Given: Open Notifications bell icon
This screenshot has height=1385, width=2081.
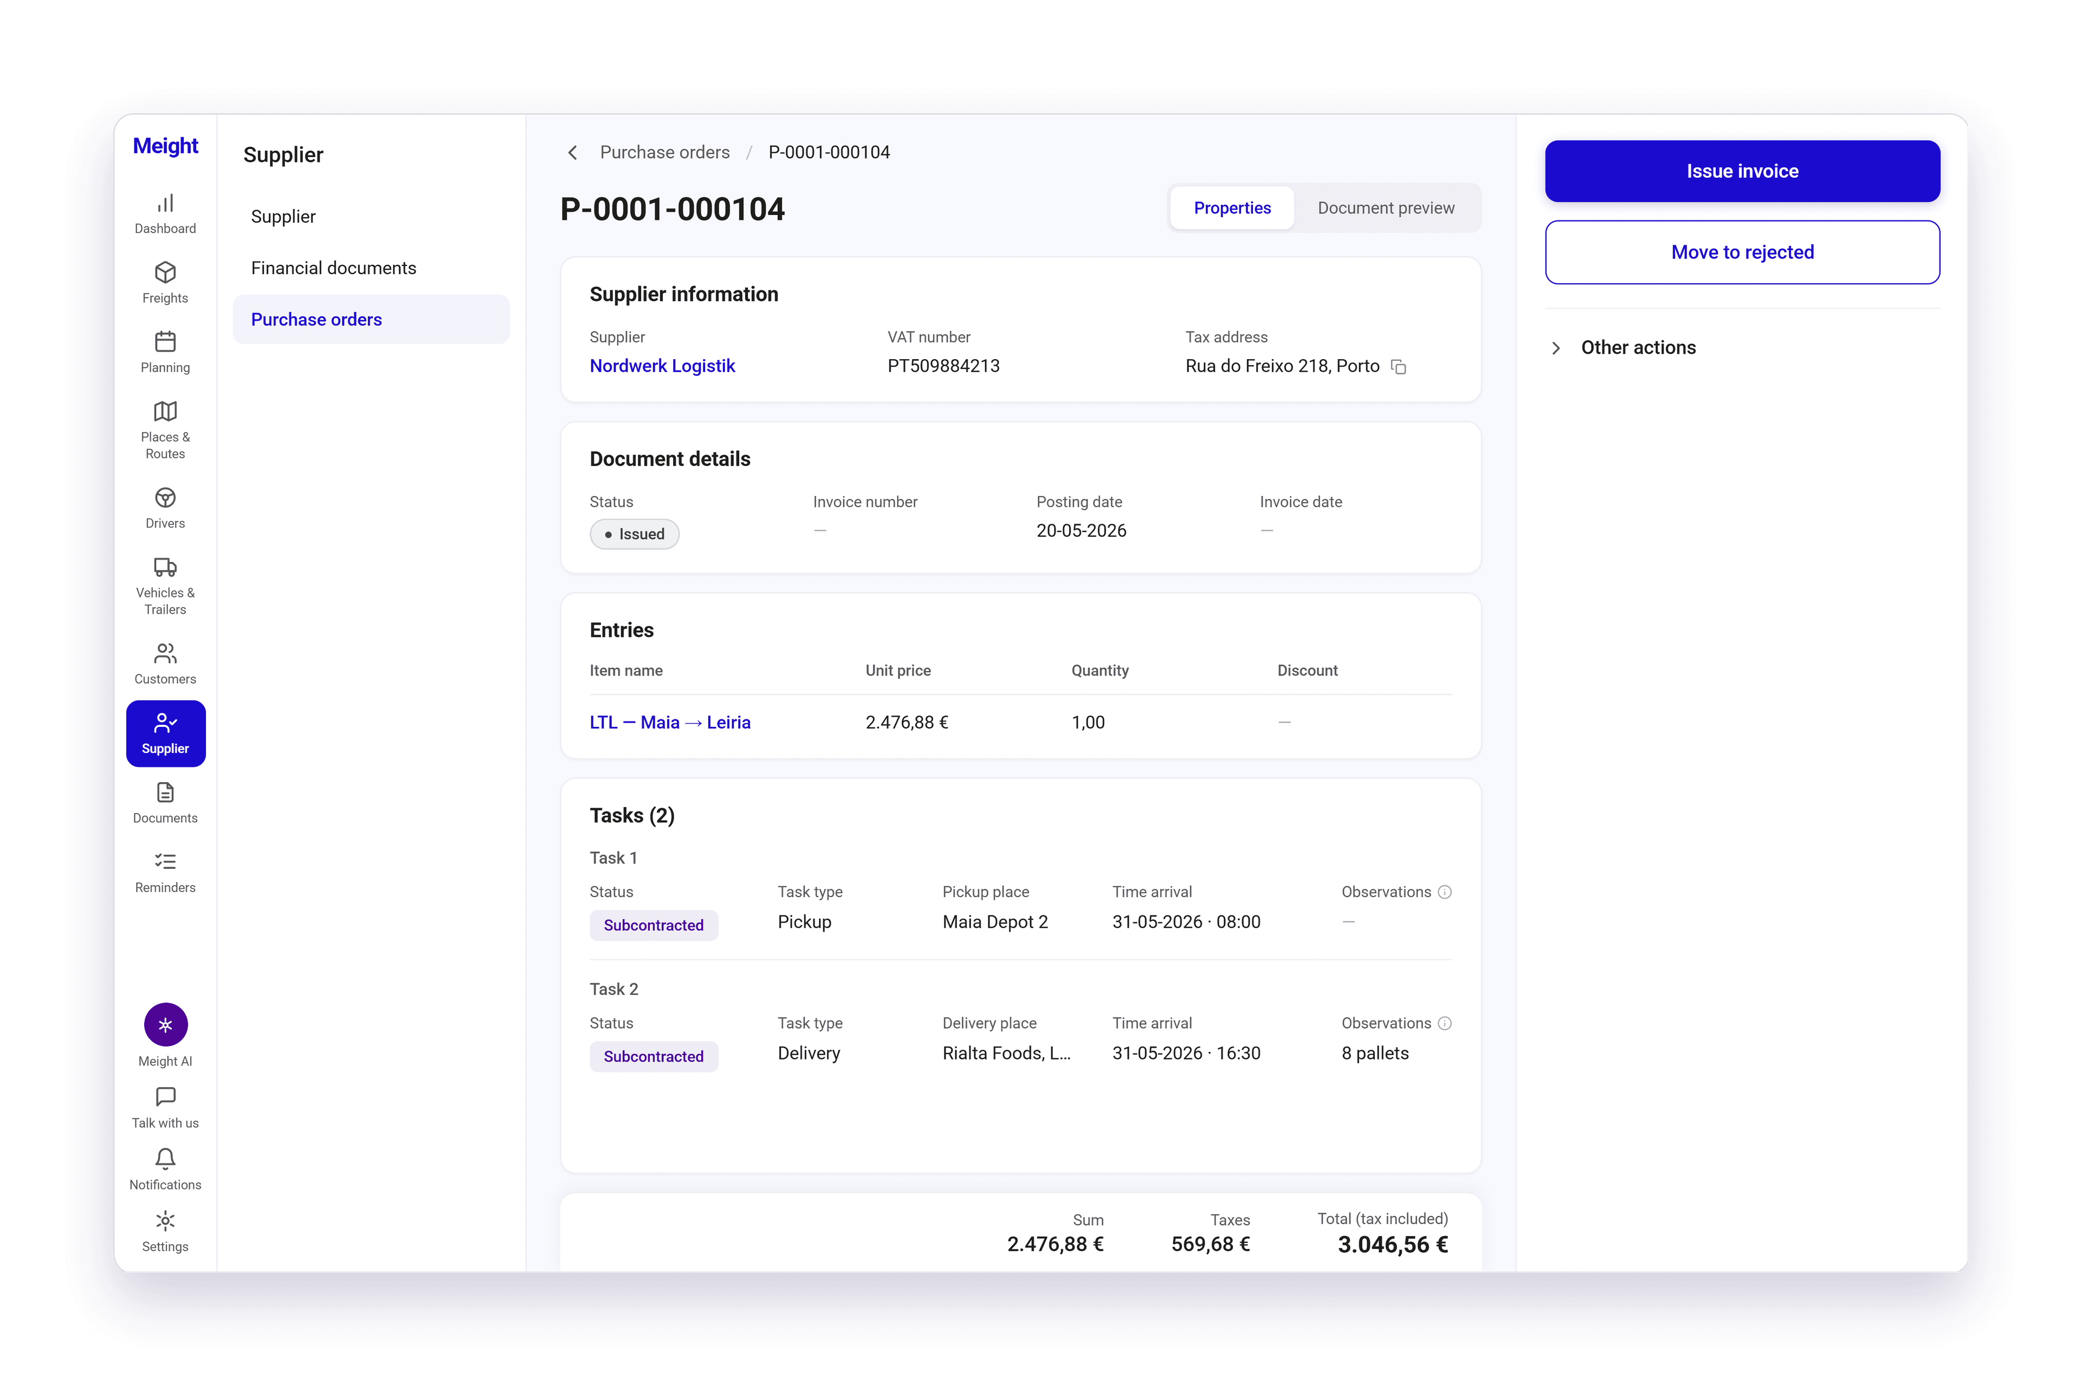Looking at the screenshot, I should [x=165, y=1159].
